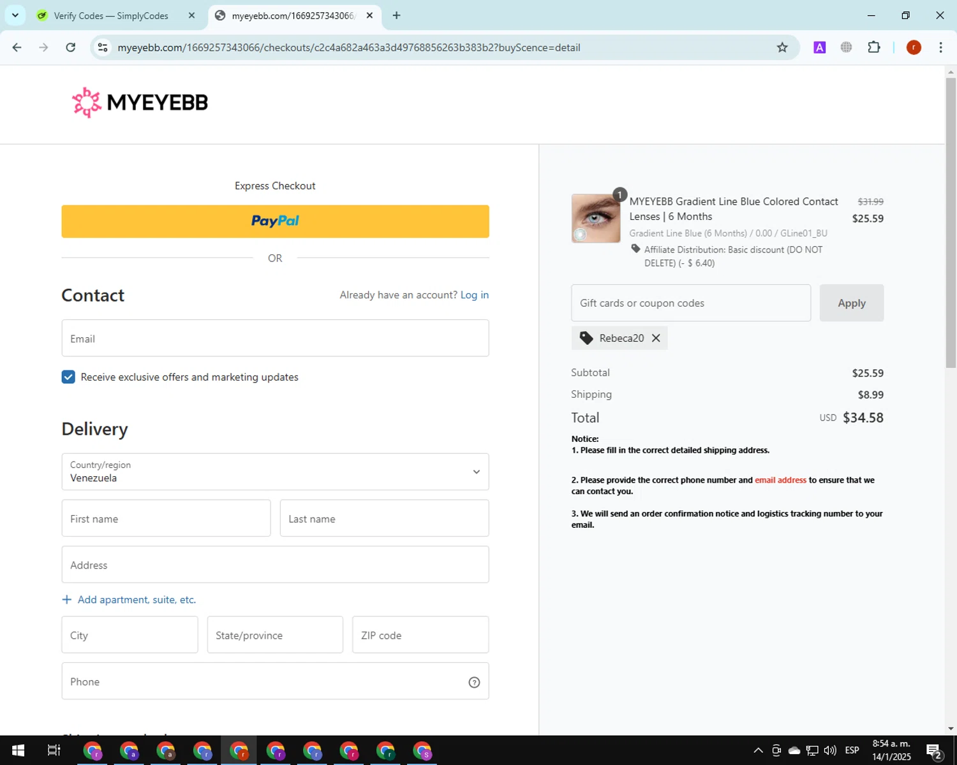
Task: Focus the State/province field
Action: 275,634
